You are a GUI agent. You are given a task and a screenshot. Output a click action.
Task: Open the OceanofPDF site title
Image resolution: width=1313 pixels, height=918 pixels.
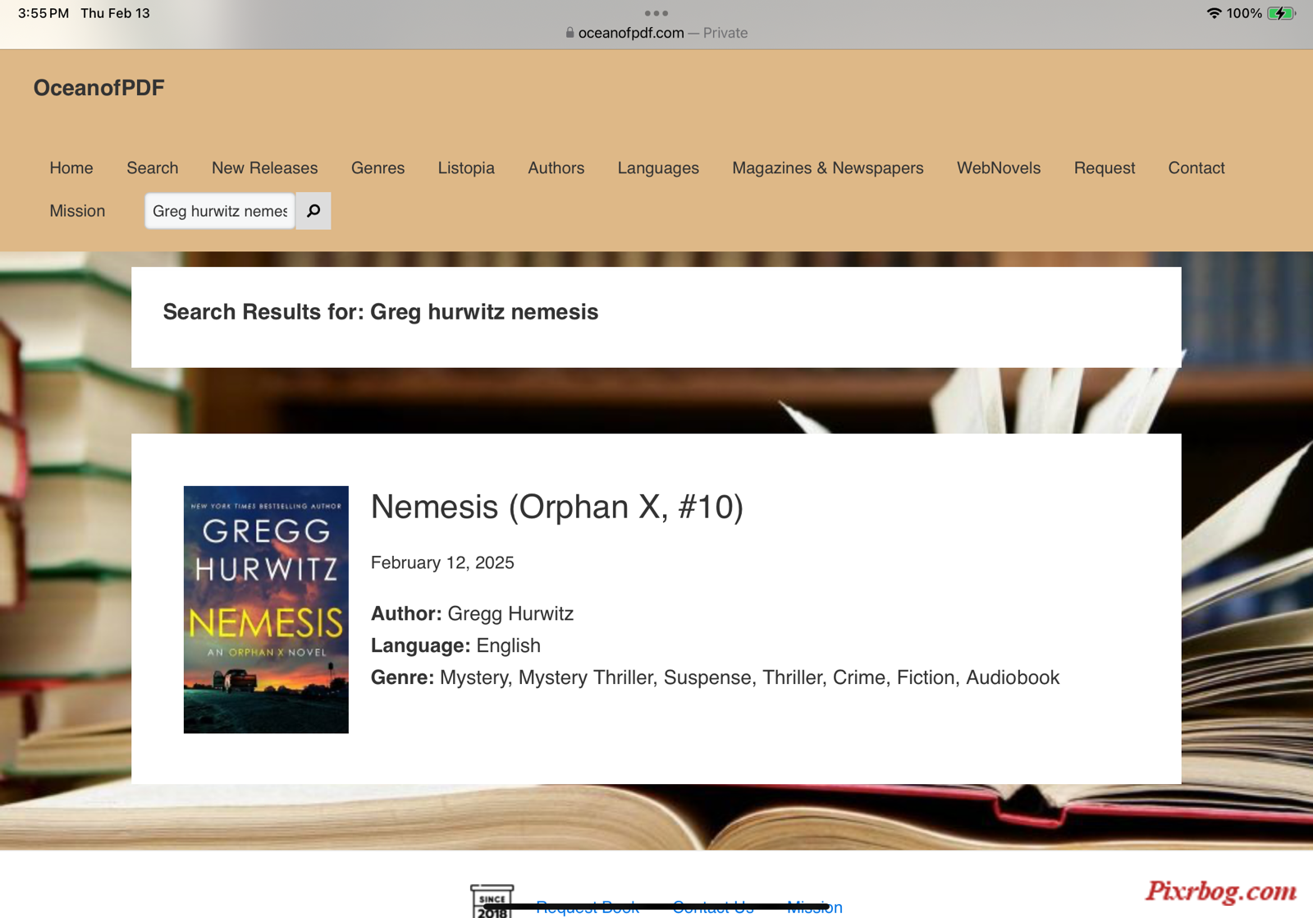pyautogui.click(x=98, y=88)
